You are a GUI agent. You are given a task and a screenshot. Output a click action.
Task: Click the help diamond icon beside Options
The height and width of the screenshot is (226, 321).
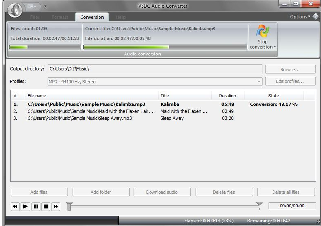316,16
